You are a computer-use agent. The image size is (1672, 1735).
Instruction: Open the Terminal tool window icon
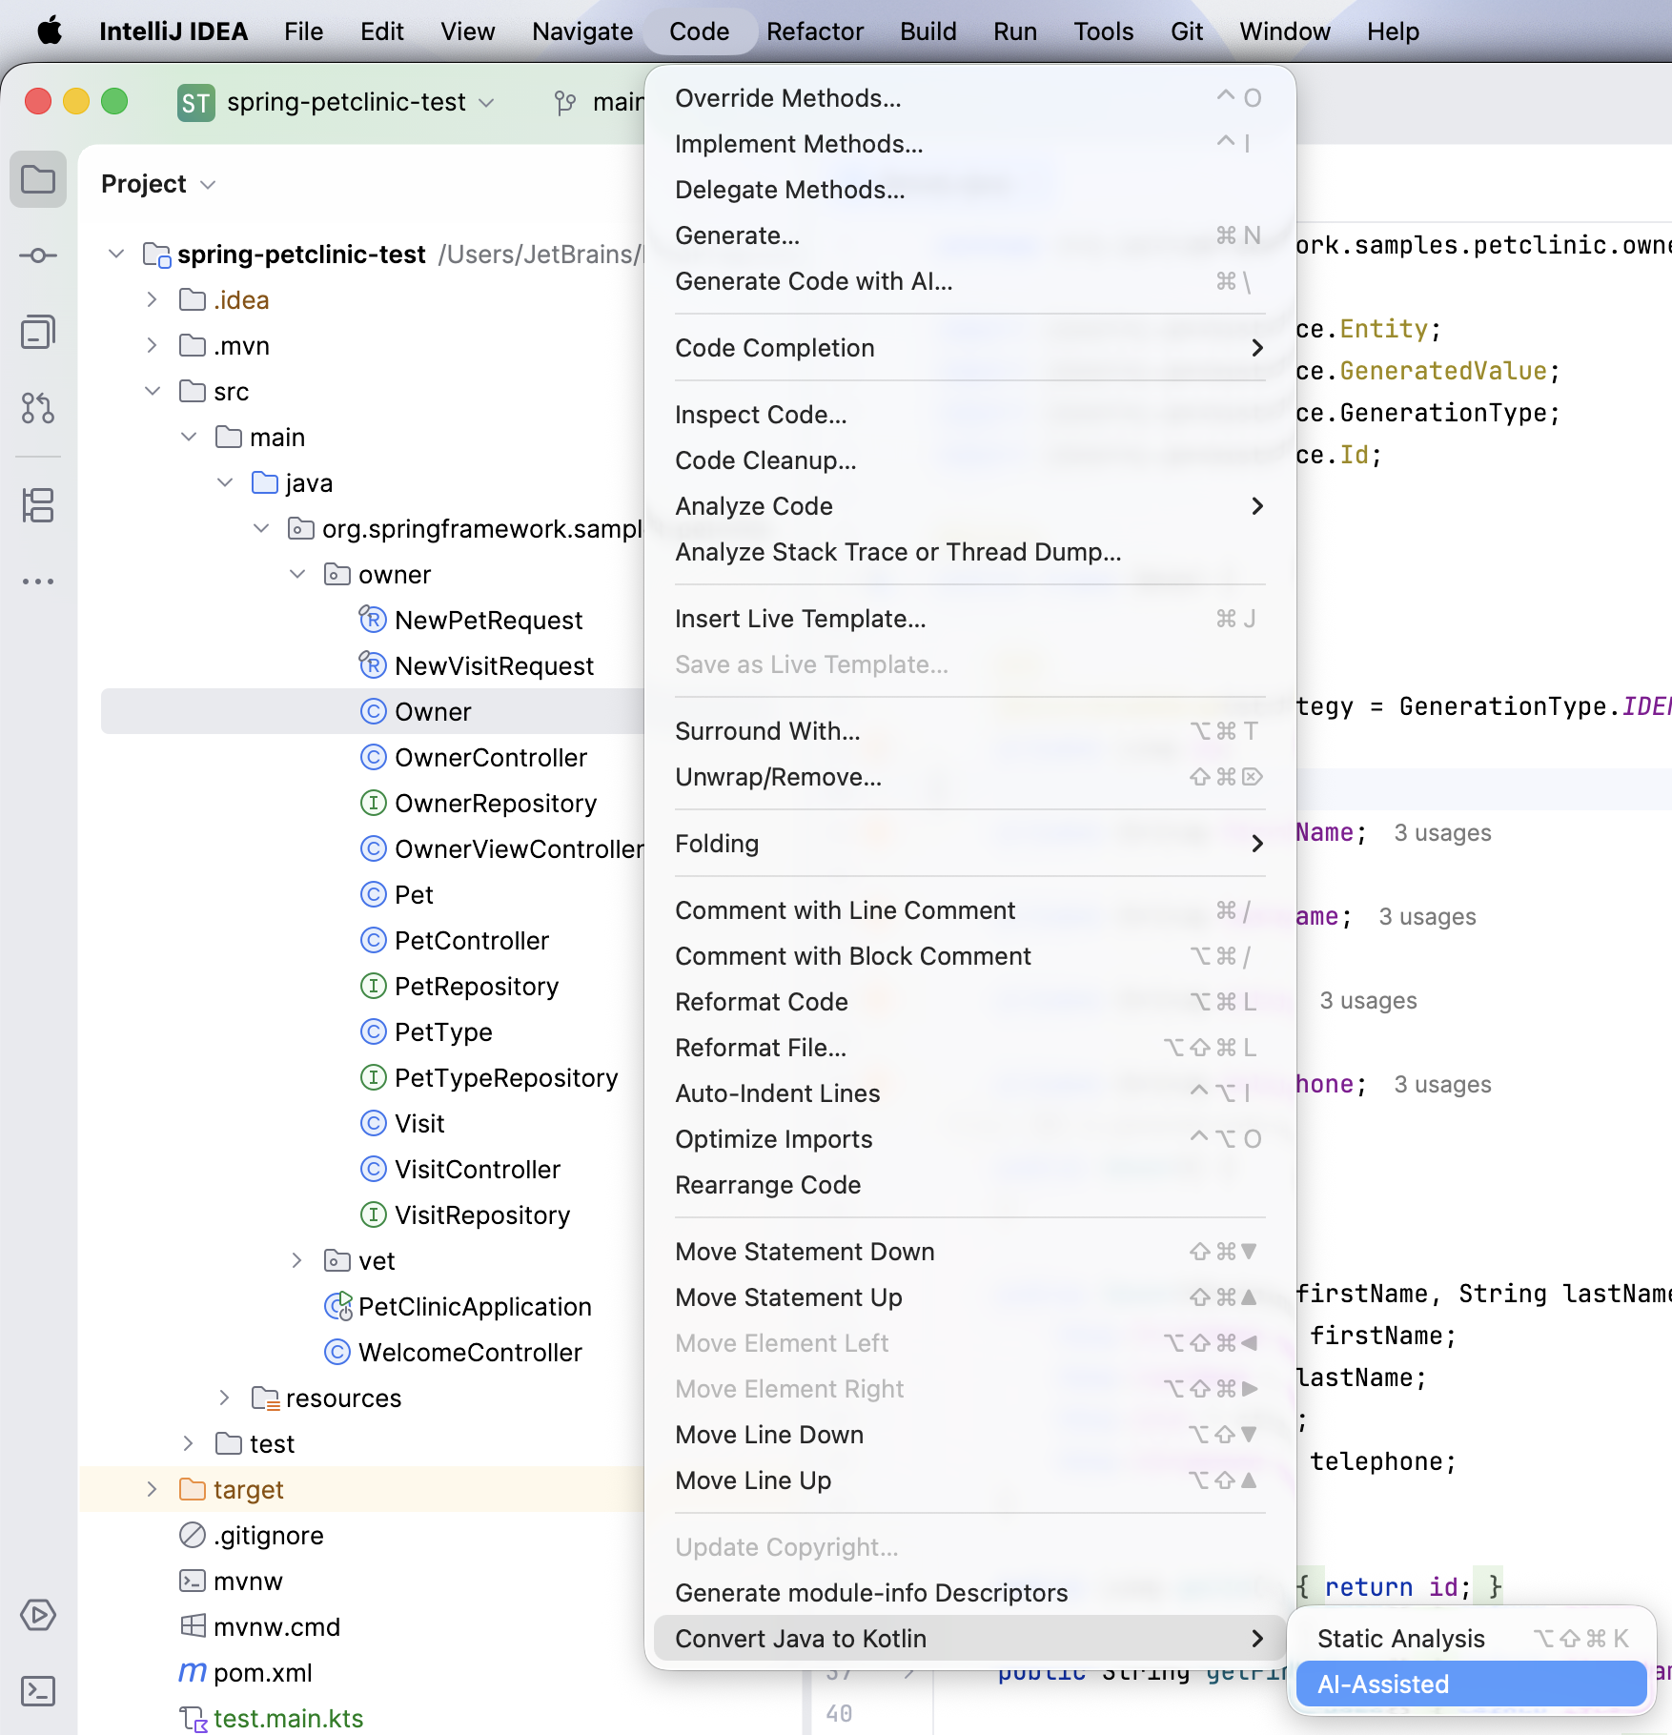point(38,1691)
